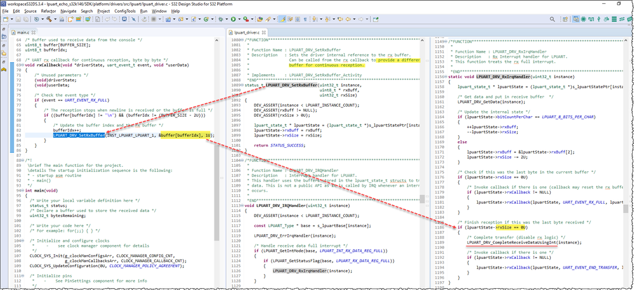Click the New file toolbar icon
This screenshot has width=634, height=290.
tap(5, 19)
